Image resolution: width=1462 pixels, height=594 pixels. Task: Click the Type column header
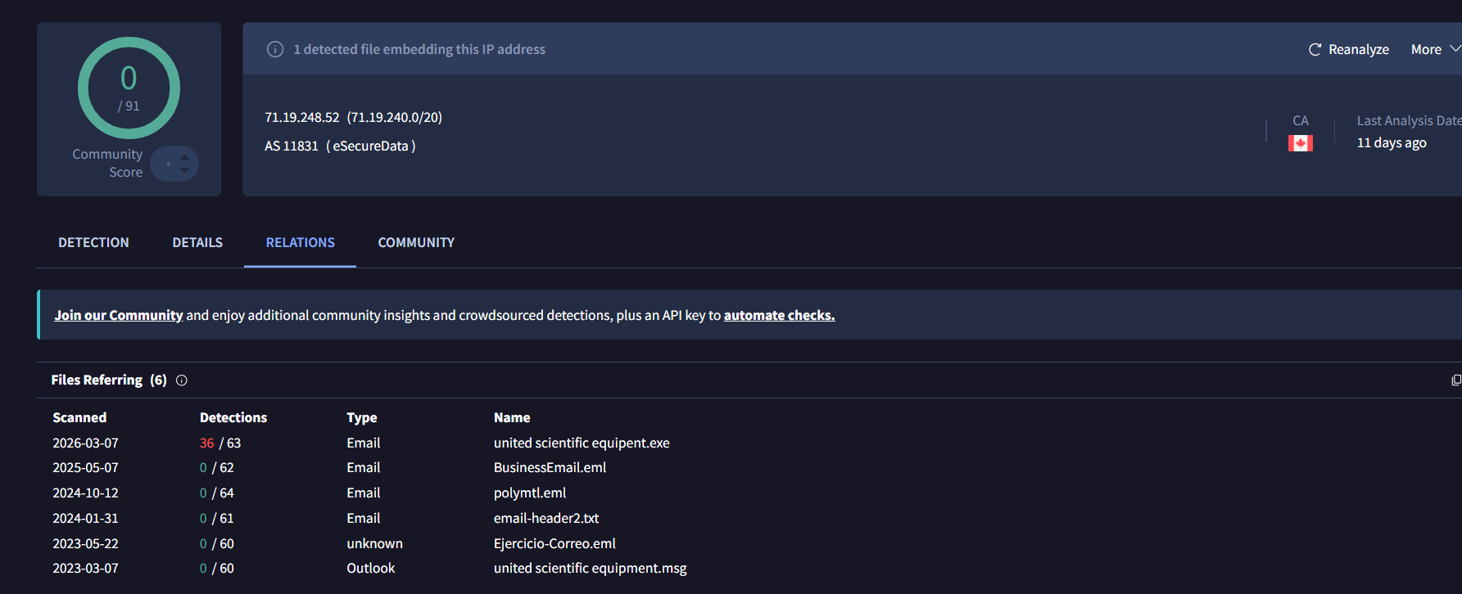pyautogui.click(x=362, y=417)
